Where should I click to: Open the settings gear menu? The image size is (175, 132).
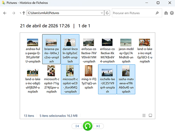pos(172,13)
